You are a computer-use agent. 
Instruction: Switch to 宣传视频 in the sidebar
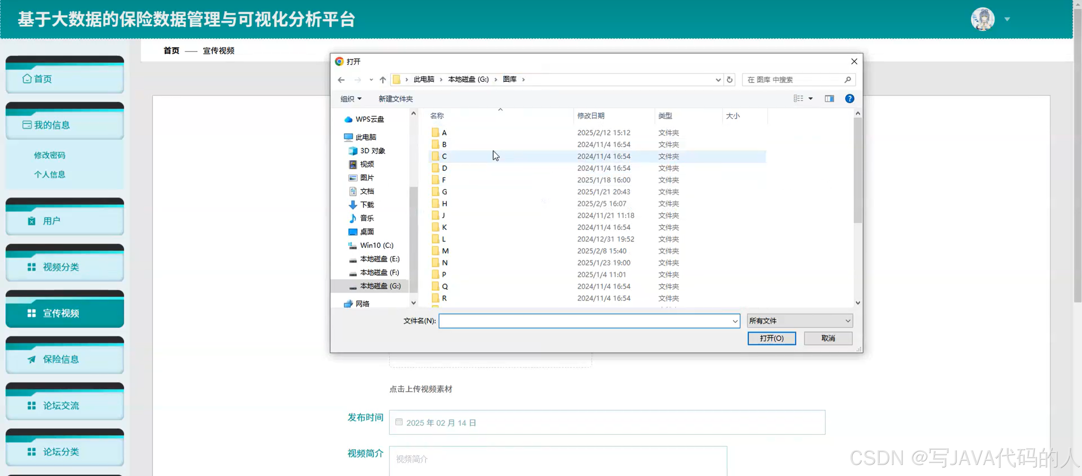(x=63, y=313)
